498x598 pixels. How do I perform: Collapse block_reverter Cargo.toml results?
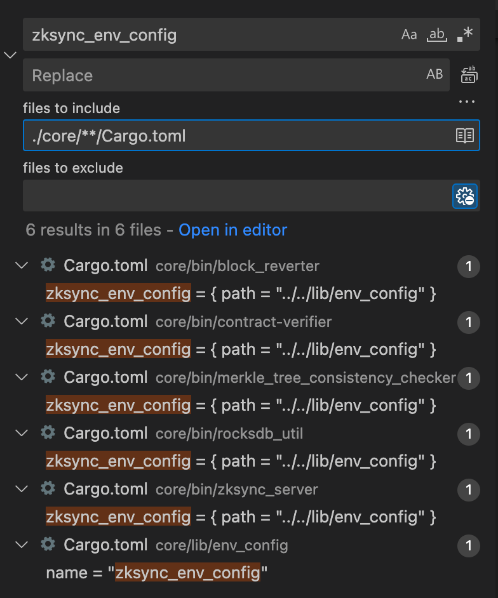click(22, 265)
